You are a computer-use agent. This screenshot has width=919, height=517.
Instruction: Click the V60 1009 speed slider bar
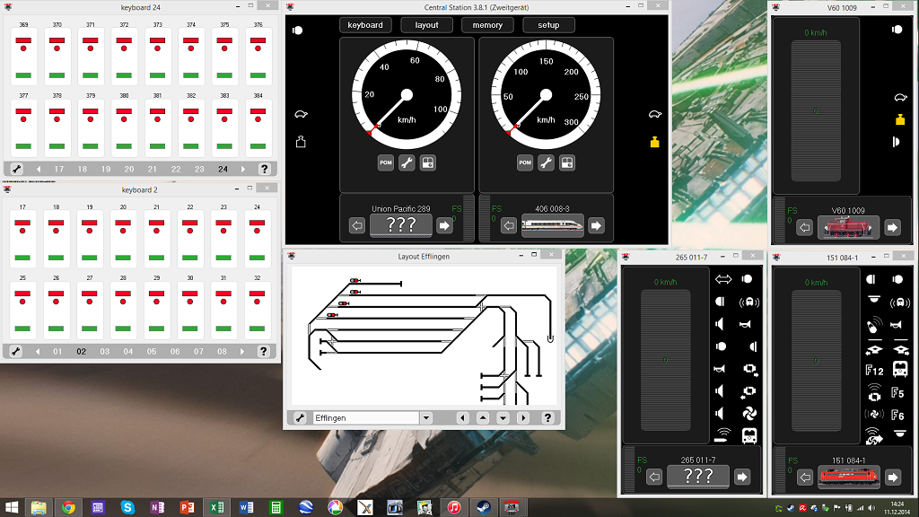coord(815,110)
